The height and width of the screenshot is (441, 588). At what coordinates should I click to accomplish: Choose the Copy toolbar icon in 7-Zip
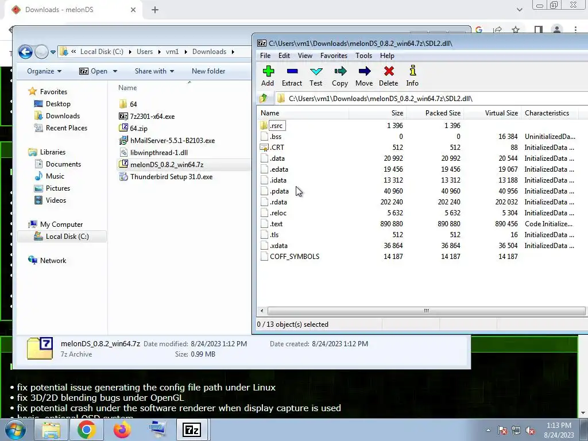click(340, 76)
